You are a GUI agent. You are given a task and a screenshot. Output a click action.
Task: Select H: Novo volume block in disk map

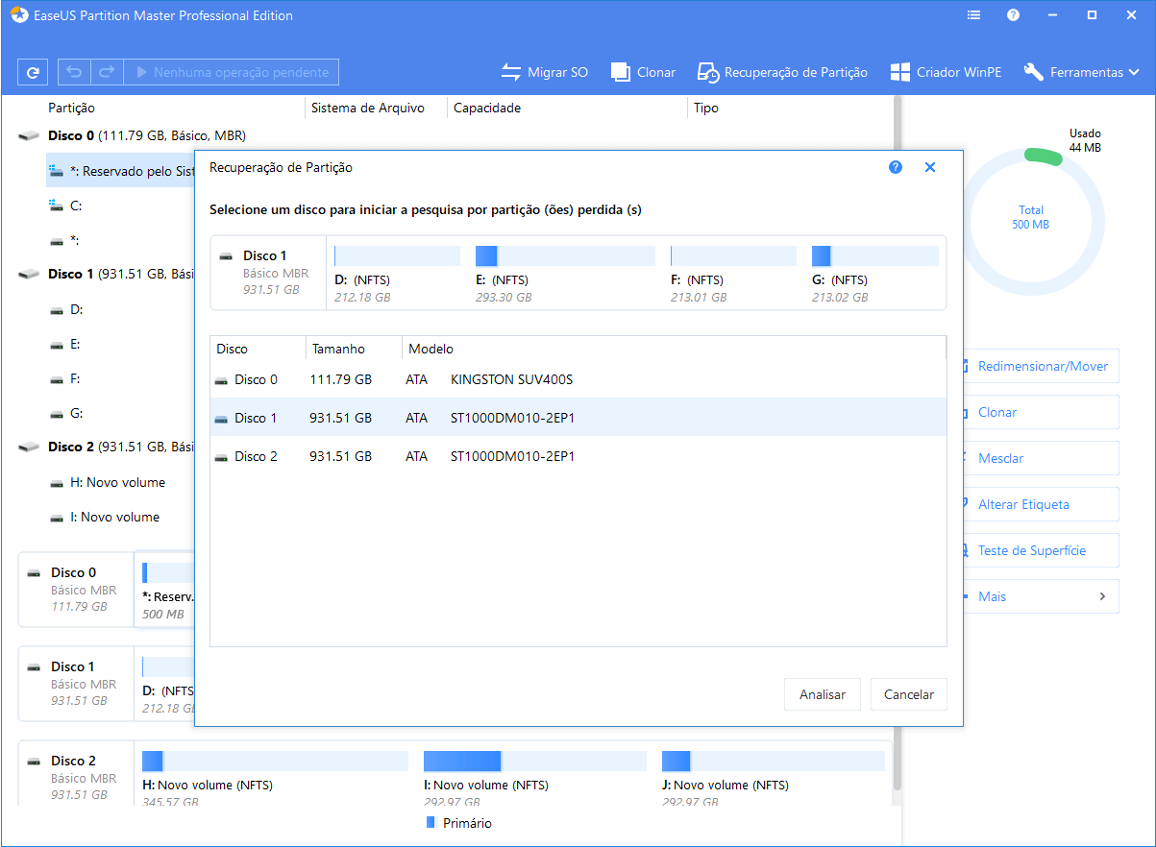(x=275, y=778)
